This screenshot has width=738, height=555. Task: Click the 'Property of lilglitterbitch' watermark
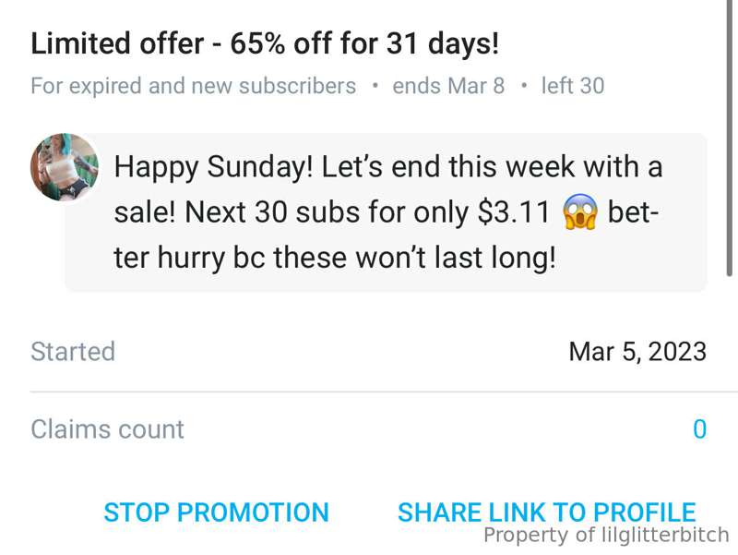pos(606,536)
